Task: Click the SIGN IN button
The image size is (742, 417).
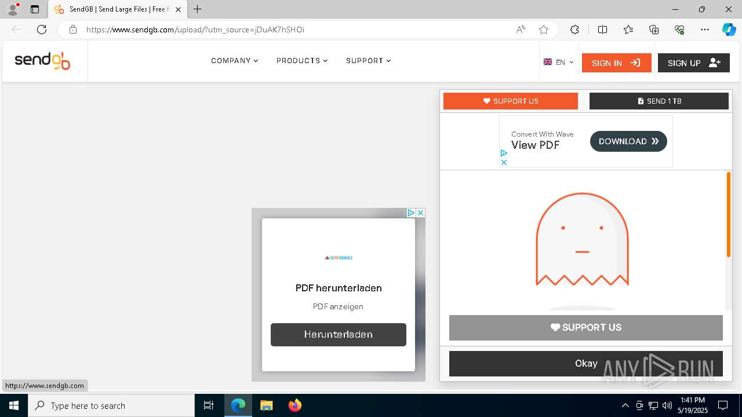Action: 616,63
